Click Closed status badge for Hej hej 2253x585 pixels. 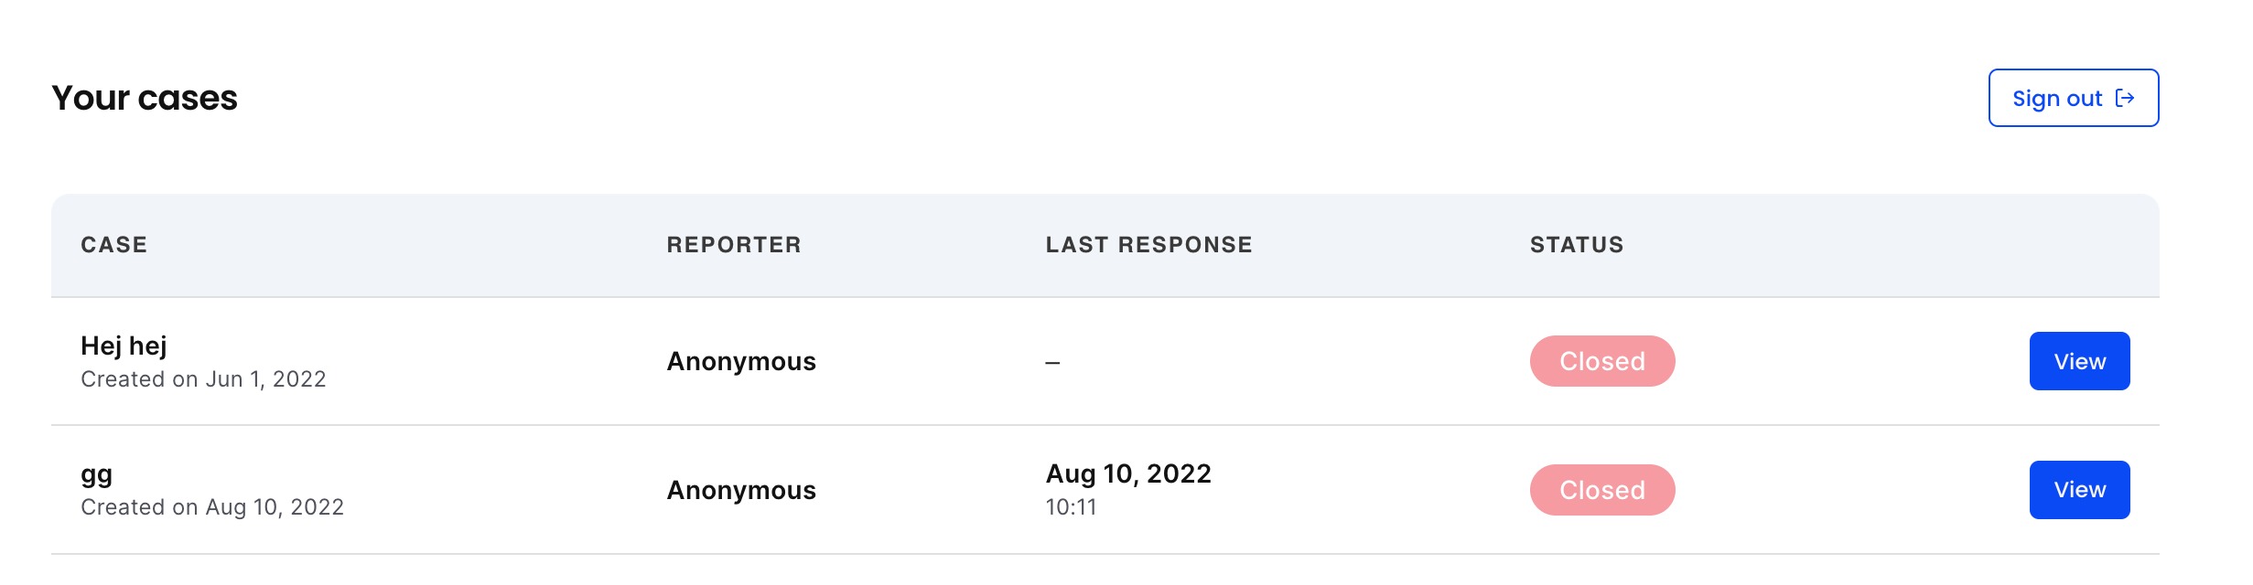(1602, 361)
